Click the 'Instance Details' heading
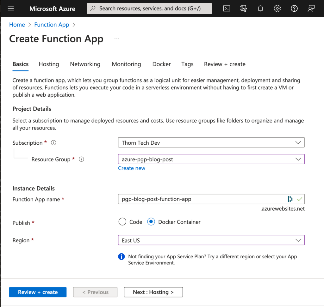 tap(34, 188)
